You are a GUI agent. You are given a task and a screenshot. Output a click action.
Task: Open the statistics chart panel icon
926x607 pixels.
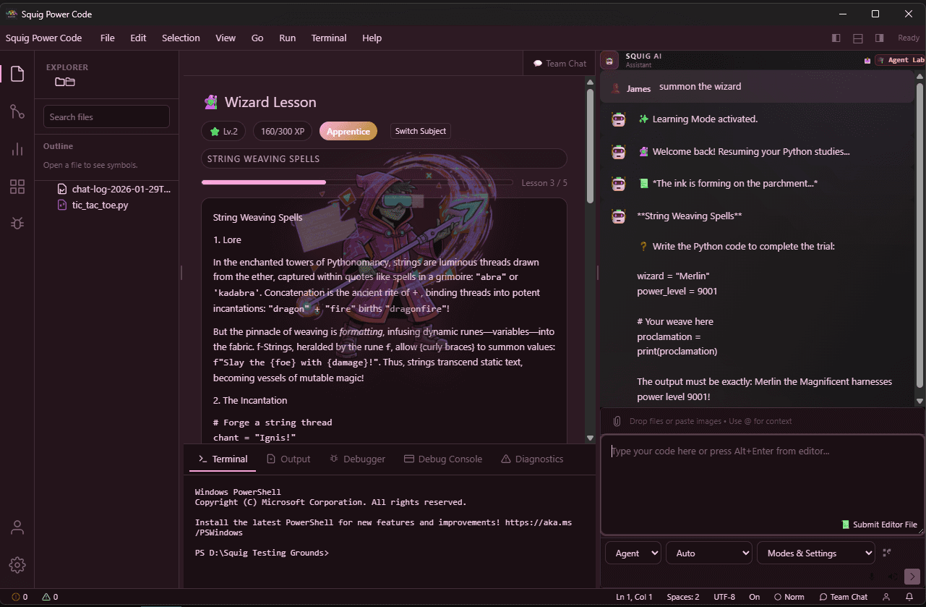tap(17, 149)
